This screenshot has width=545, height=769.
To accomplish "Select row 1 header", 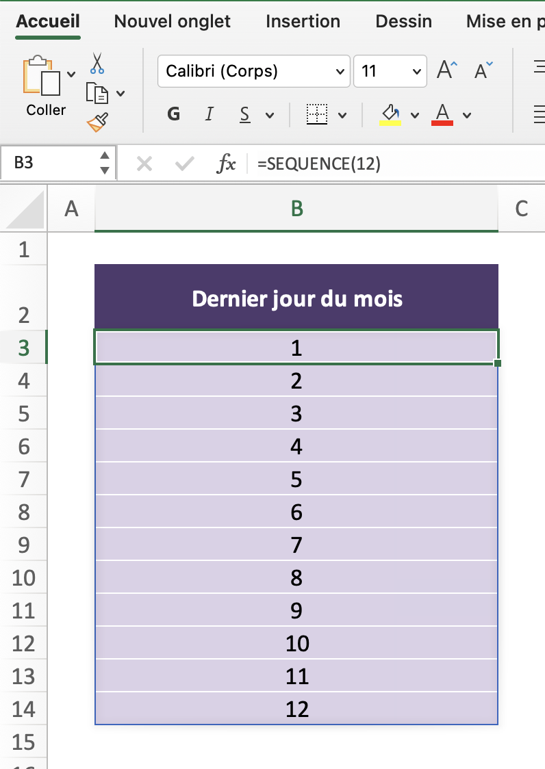I will pos(23,249).
